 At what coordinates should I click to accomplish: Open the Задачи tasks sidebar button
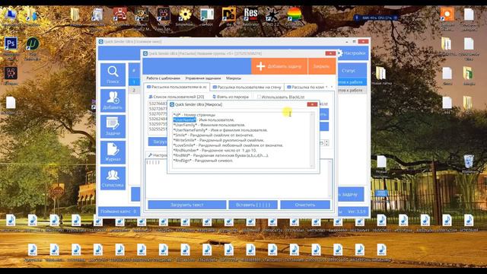point(113,126)
